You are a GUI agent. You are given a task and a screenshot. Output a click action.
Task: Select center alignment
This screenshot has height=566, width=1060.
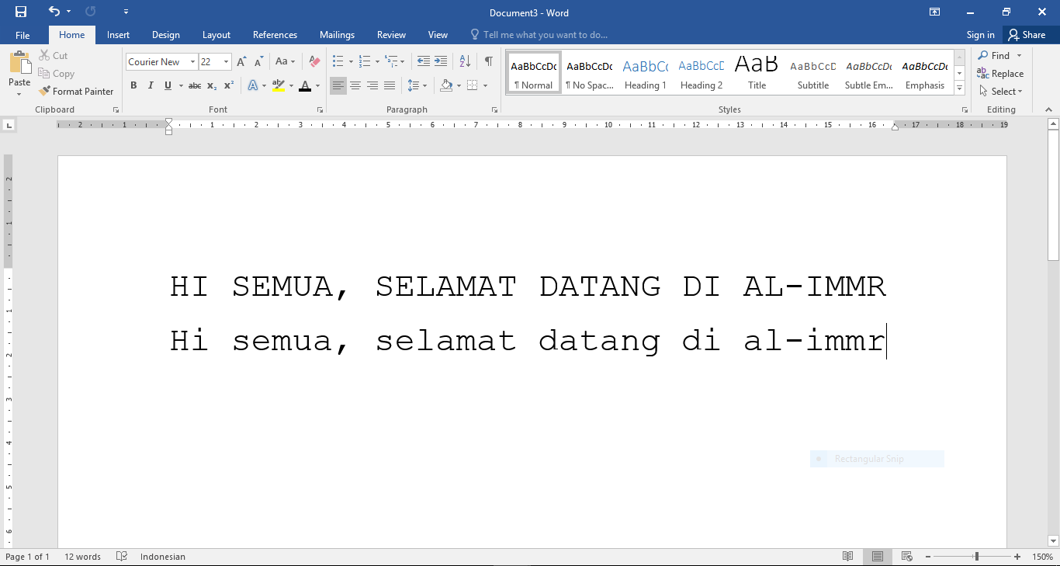coord(355,85)
